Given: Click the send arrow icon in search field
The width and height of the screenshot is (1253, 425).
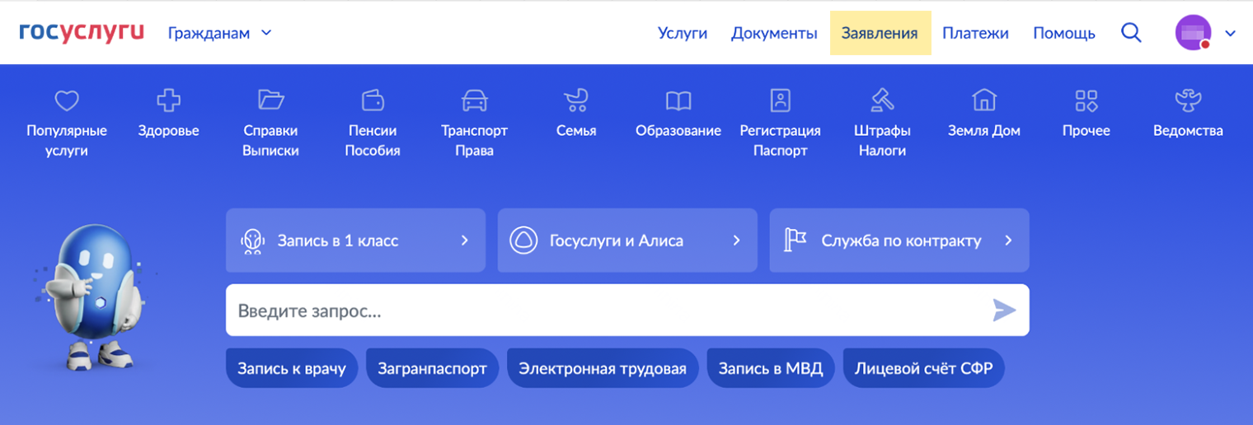Looking at the screenshot, I should click(x=1004, y=311).
